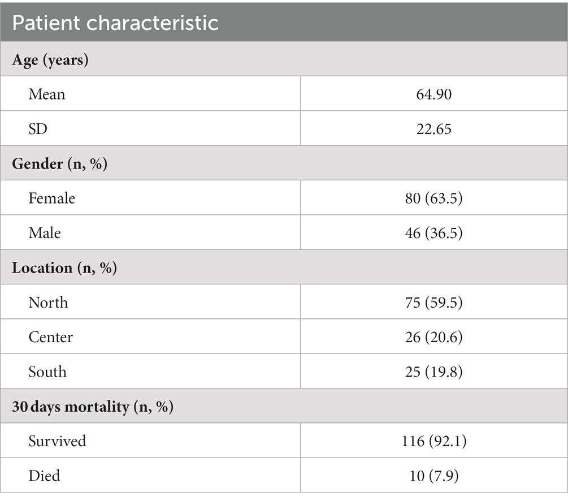Click the North value 75 (59.5)
This screenshot has height=501, width=568.
tap(433, 303)
